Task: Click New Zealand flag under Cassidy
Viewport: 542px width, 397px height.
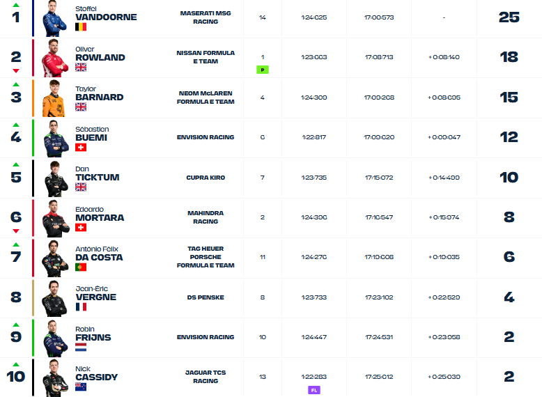Action: click(x=81, y=387)
